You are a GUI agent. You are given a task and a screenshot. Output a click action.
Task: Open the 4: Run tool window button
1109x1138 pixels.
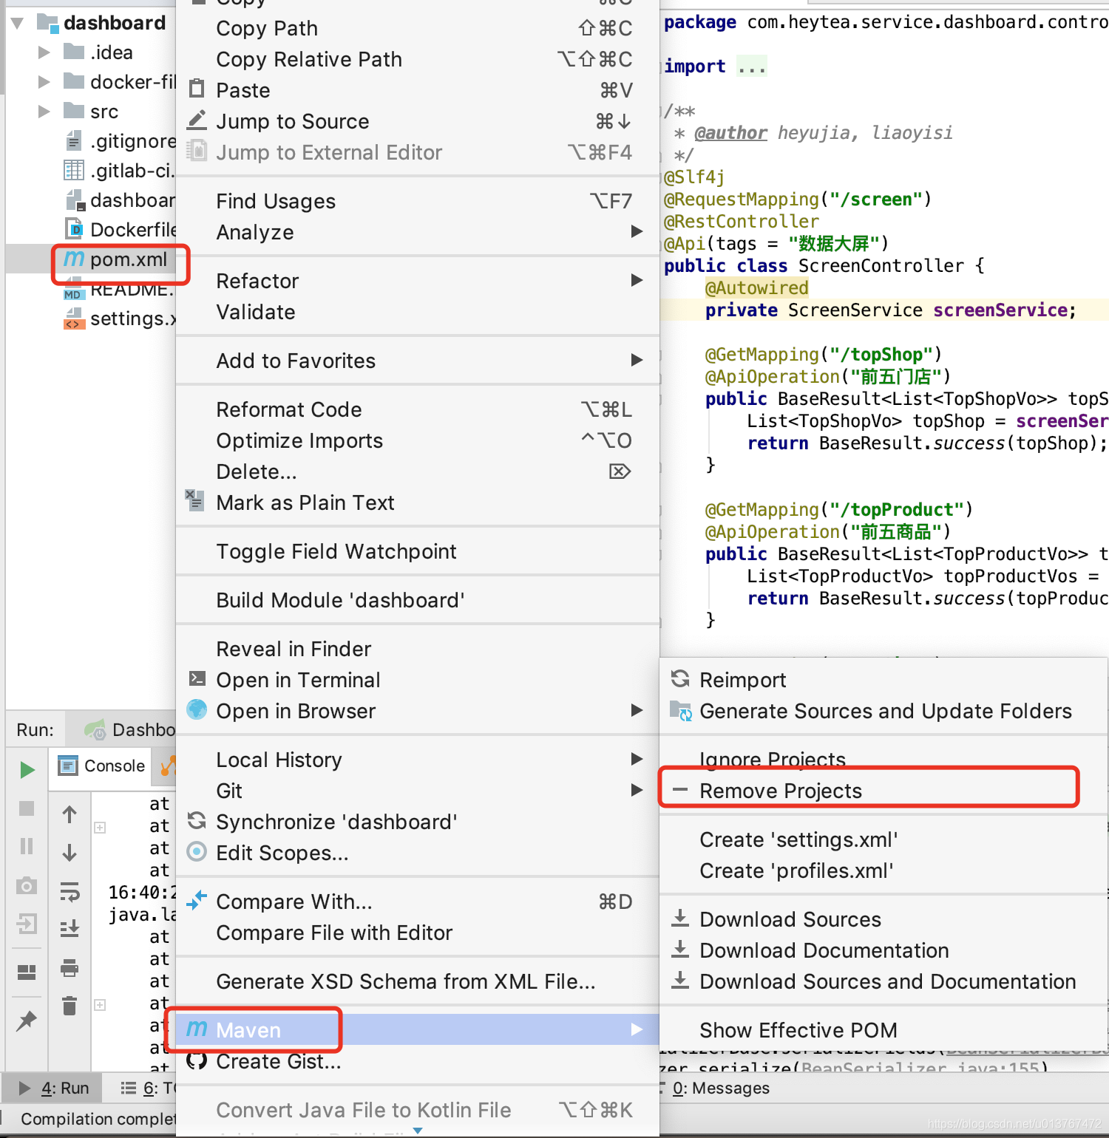[x=52, y=1088]
